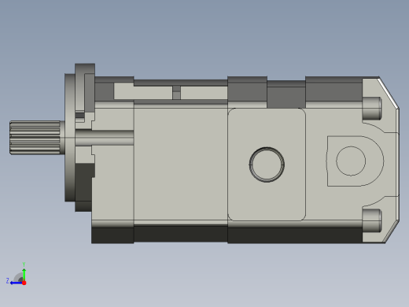
Task: Select the round mounting flange disc
Action: click(x=70, y=138)
